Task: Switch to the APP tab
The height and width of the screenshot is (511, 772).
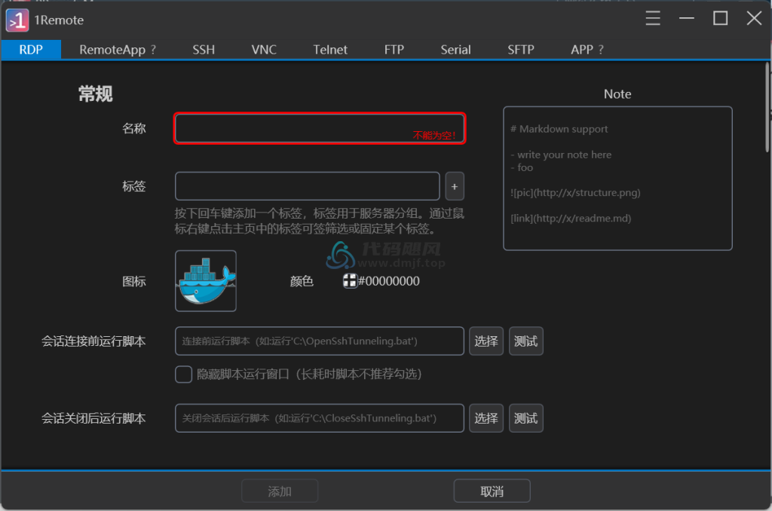Action: 582,50
